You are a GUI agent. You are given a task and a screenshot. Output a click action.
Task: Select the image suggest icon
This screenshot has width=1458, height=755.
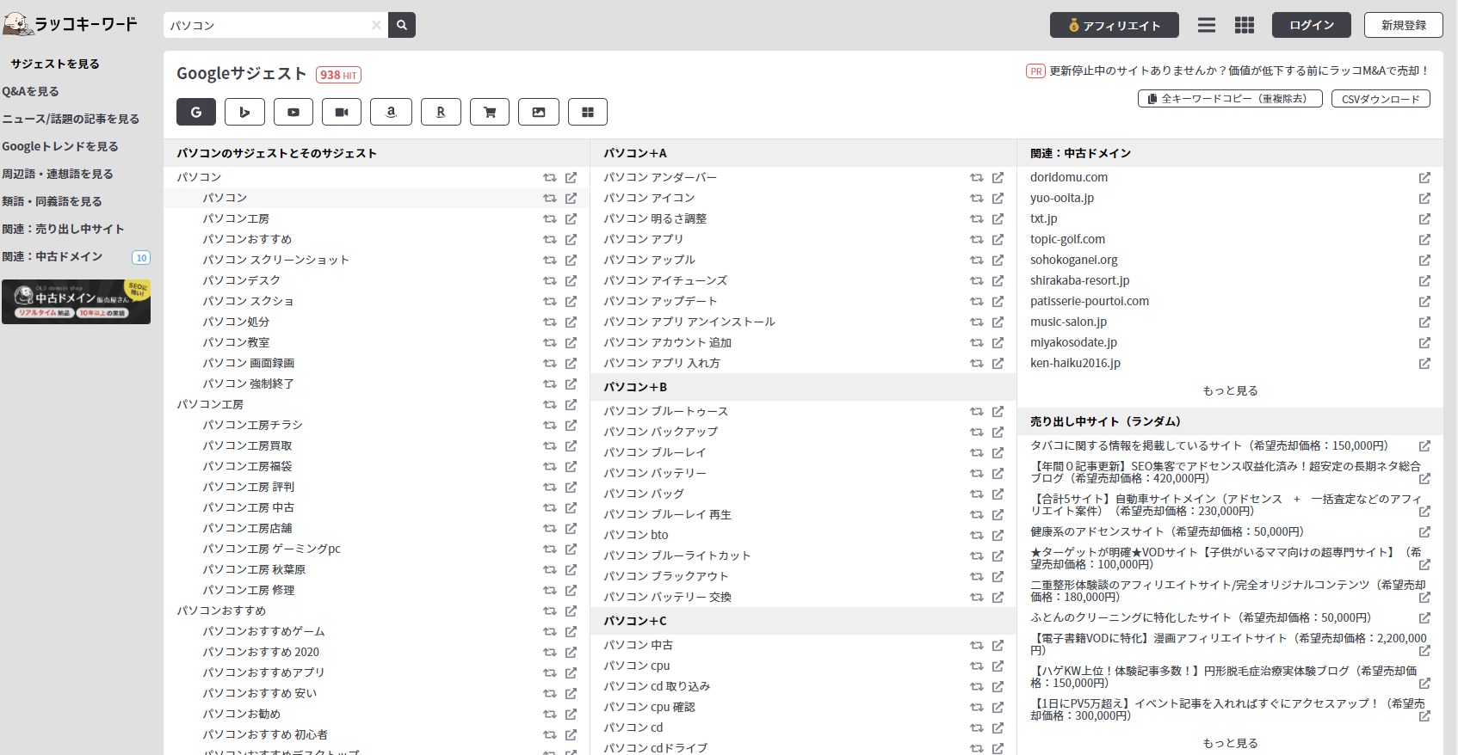(x=539, y=112)
